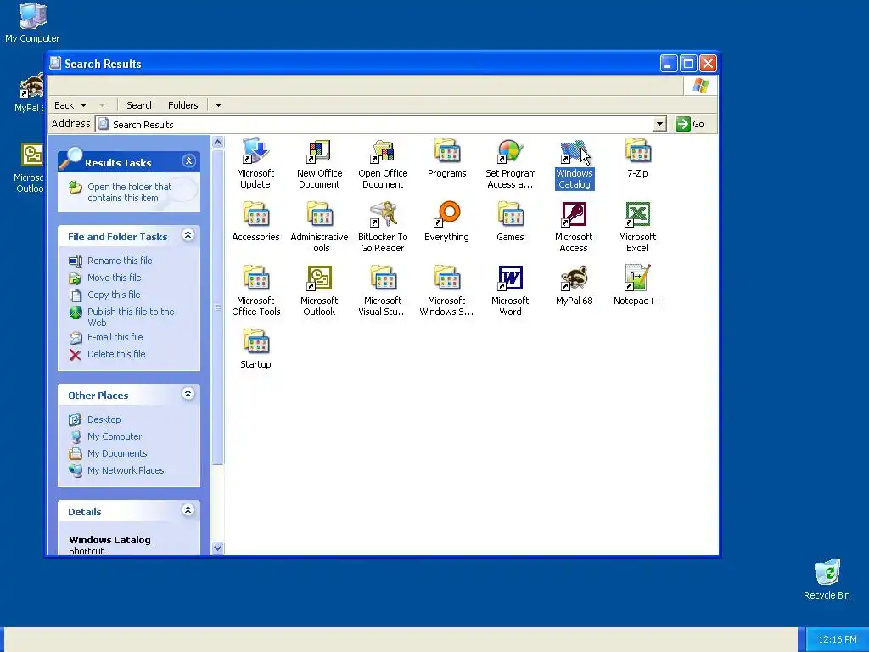The width and height of the screenshot is (869, 652).
Task: Select the Recycle Bin desktop icon
Action: tap(827, 573)
